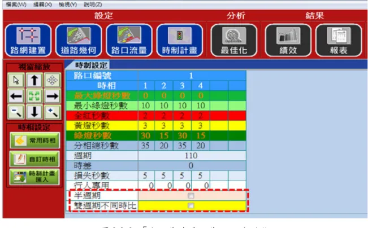Open the 說明(Z) menu
The image size is (368, 228).
pyautogui.click(x=93, y=5)
